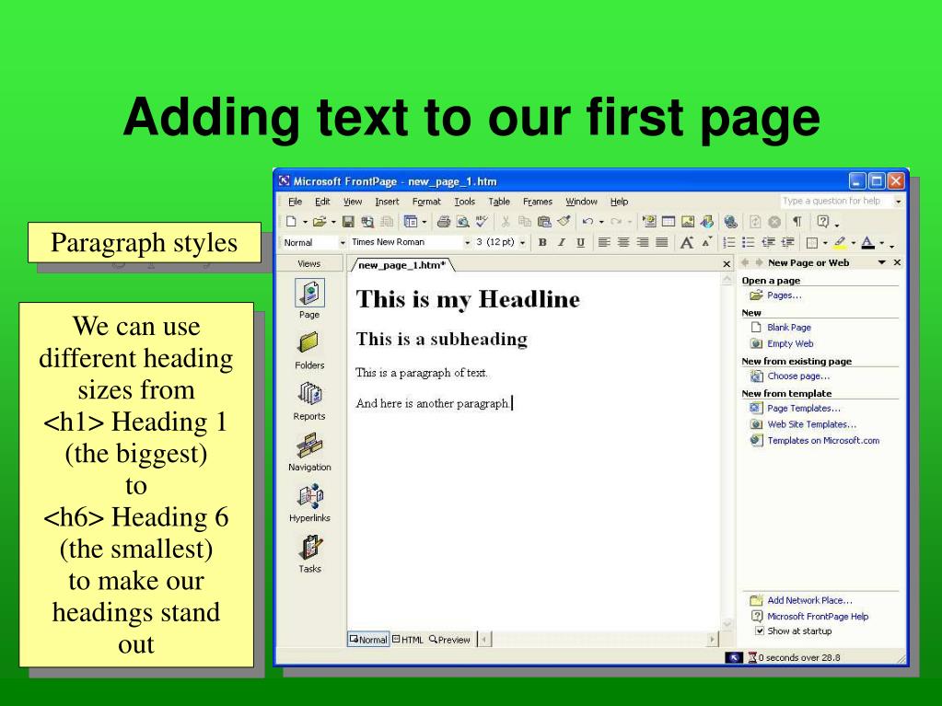The height and width of the screenshot is (706, 942).
Task: Click the Print icon in the toolbar
Action: [x=446, y=222]
